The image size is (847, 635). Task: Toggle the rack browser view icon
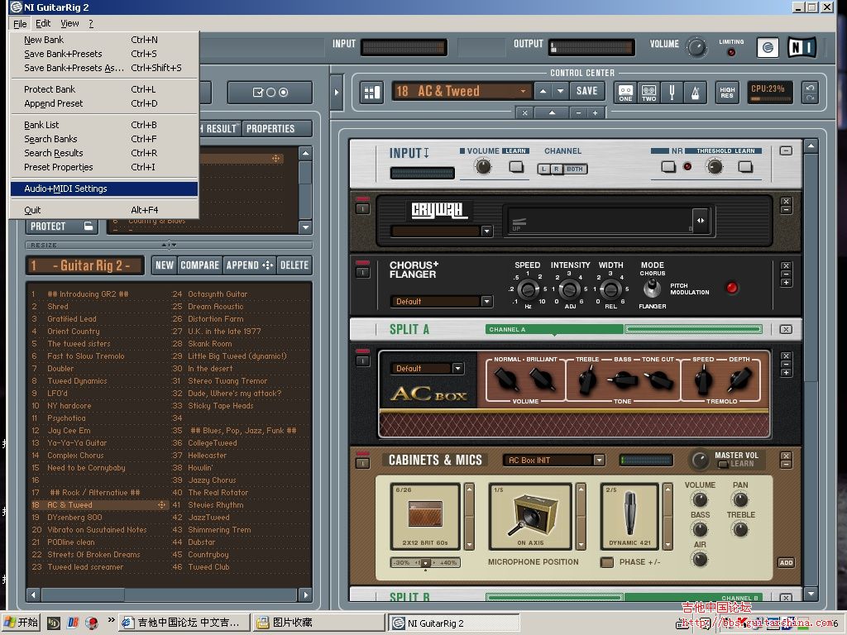[x=371, y=92]
